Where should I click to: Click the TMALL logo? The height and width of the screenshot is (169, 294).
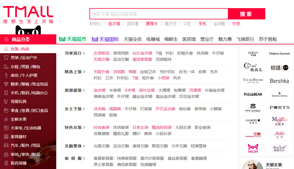[x=28, y=15]
